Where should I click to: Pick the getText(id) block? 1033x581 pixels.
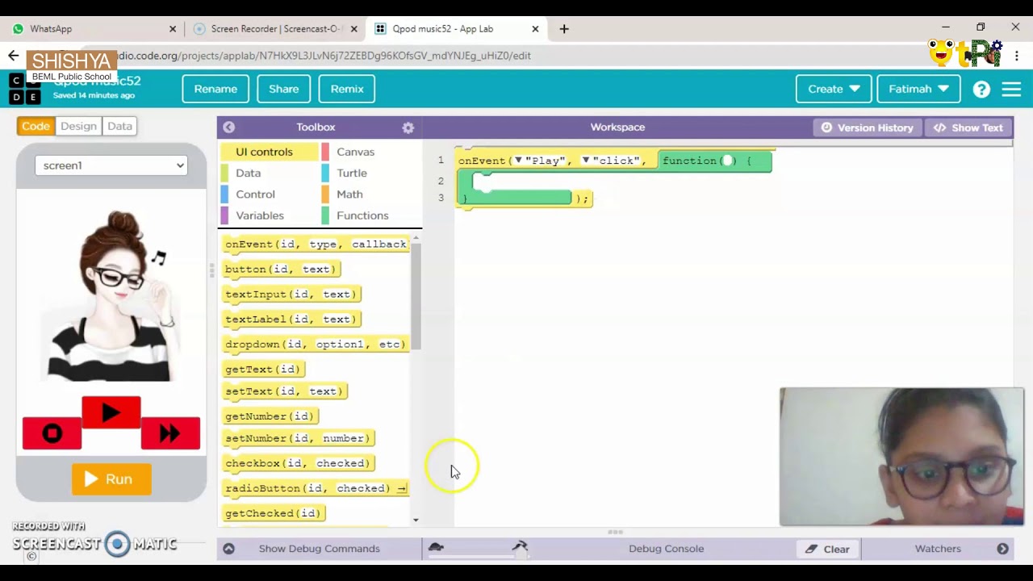coord(263,370)
